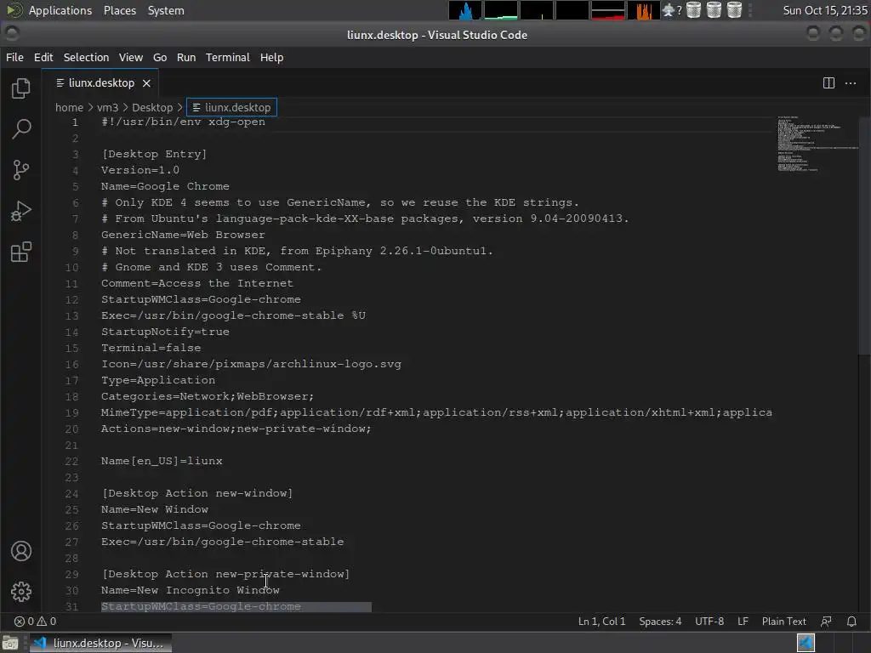Click the [Desktop Action new-window] line

(x=196, y=493)
